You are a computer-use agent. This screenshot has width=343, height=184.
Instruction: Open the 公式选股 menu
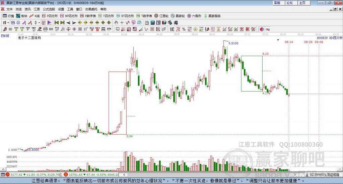[x=49, y=9]
